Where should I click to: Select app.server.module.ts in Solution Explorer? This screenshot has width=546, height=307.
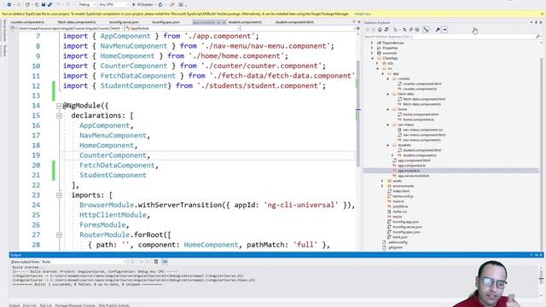click(x=414, y=176)
